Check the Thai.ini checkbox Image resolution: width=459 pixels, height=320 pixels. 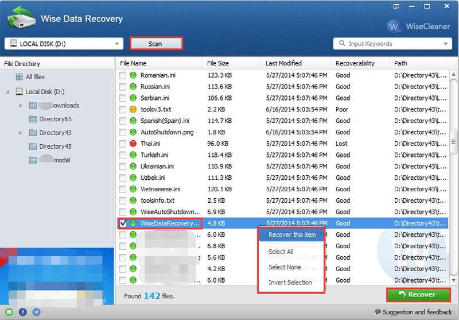click(122, 144)
